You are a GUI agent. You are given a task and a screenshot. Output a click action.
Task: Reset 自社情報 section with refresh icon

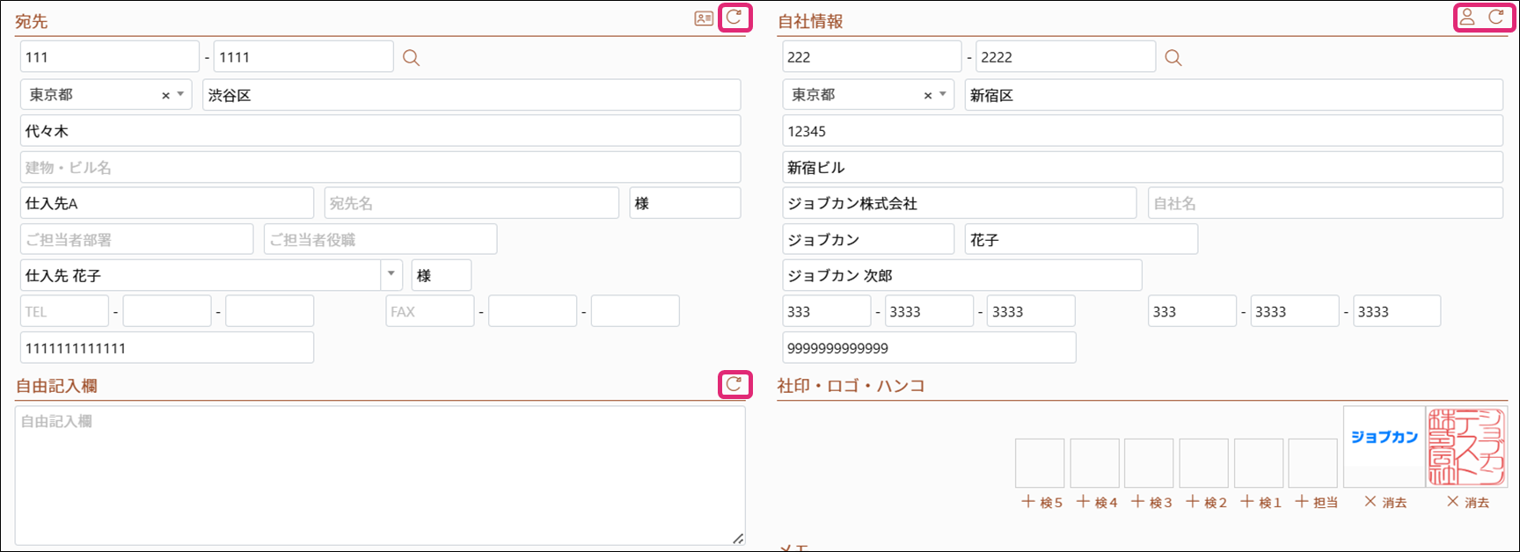coord(1496,18)
